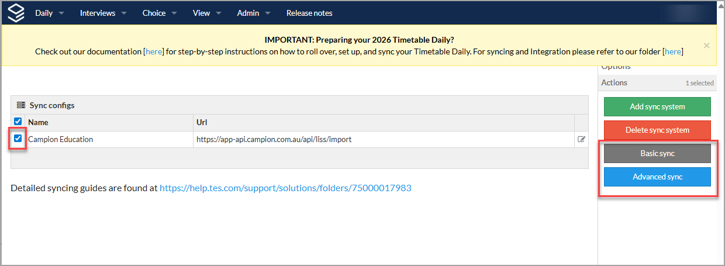Go to Release notes
The height and width of the screenshot is (266, 725).
pos(309,13)
